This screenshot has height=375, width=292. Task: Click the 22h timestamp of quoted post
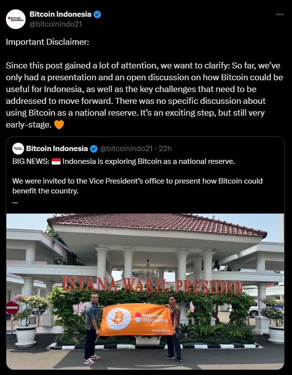click(x=165, y=149)
